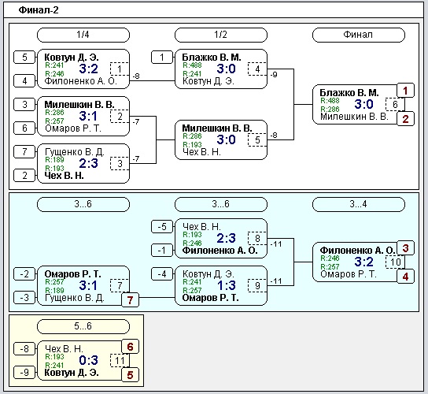Click the Финал round header
The image size is (428, 394).
(358, 35)
